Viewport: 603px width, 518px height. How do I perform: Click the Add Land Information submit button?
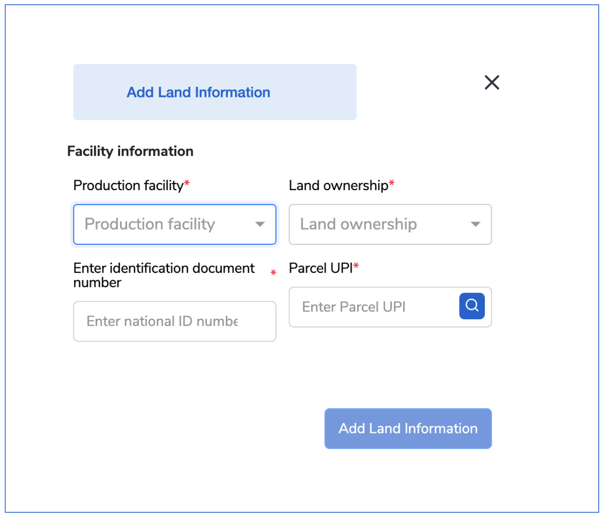(x=408, y=429)
